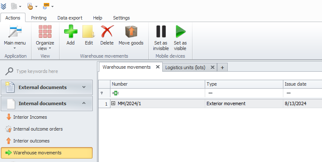Screen dimensions: 322x162
Task: Open the Main menu dropdown arrow
Action: pyautogui.click(x=15, y=48)
